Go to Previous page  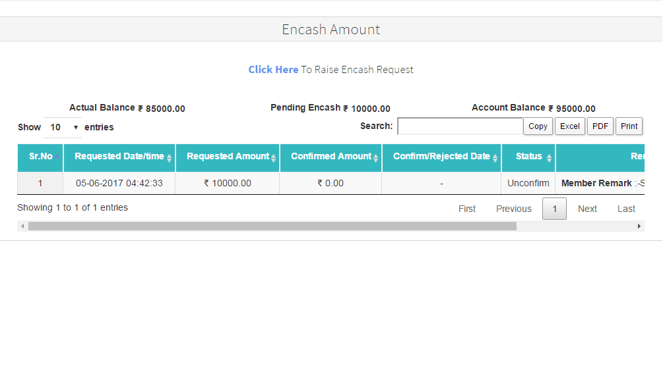(x=513, y=209)
